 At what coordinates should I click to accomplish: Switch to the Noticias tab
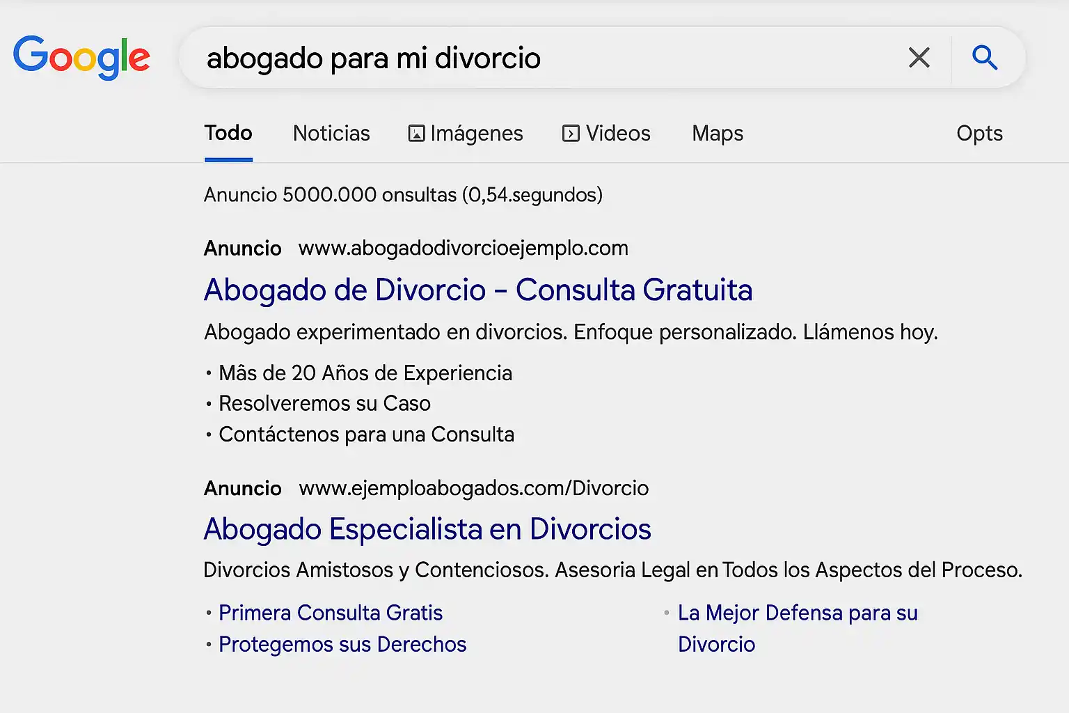331,133
